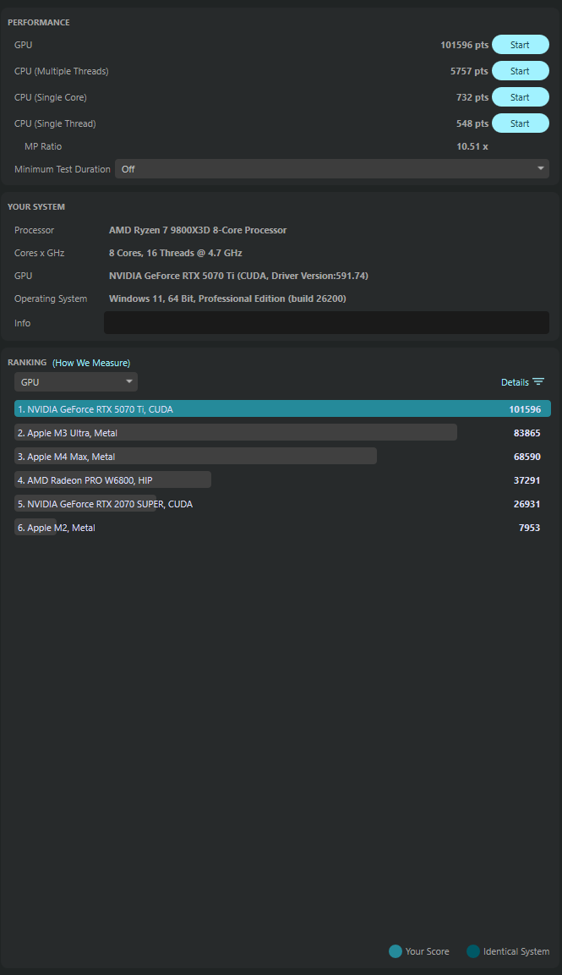The width and height of the screenshot is (562, 975).
Task: Click the Your Score legend color dot
Action: coord(395,951)
